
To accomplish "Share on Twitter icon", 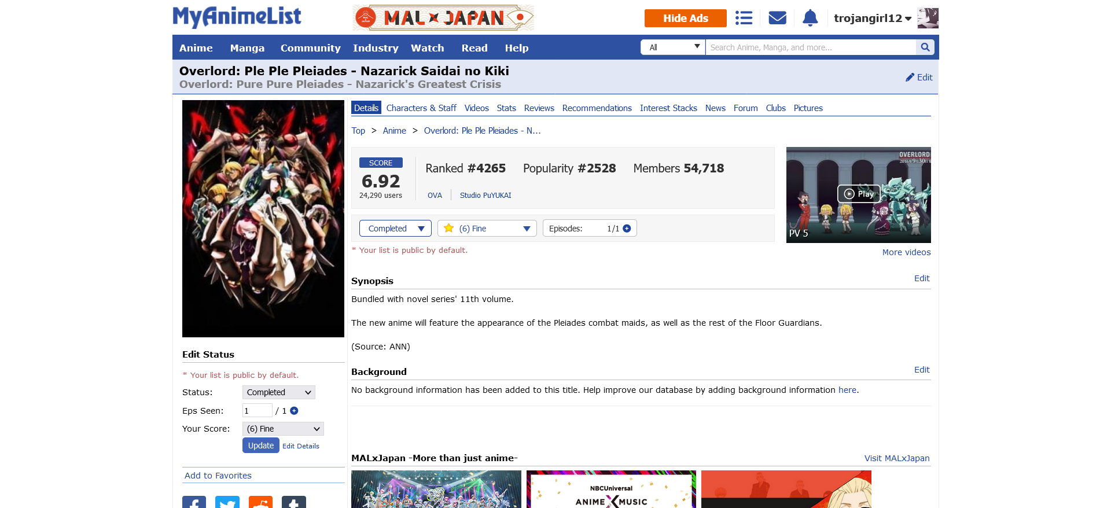I will (227, 502).
